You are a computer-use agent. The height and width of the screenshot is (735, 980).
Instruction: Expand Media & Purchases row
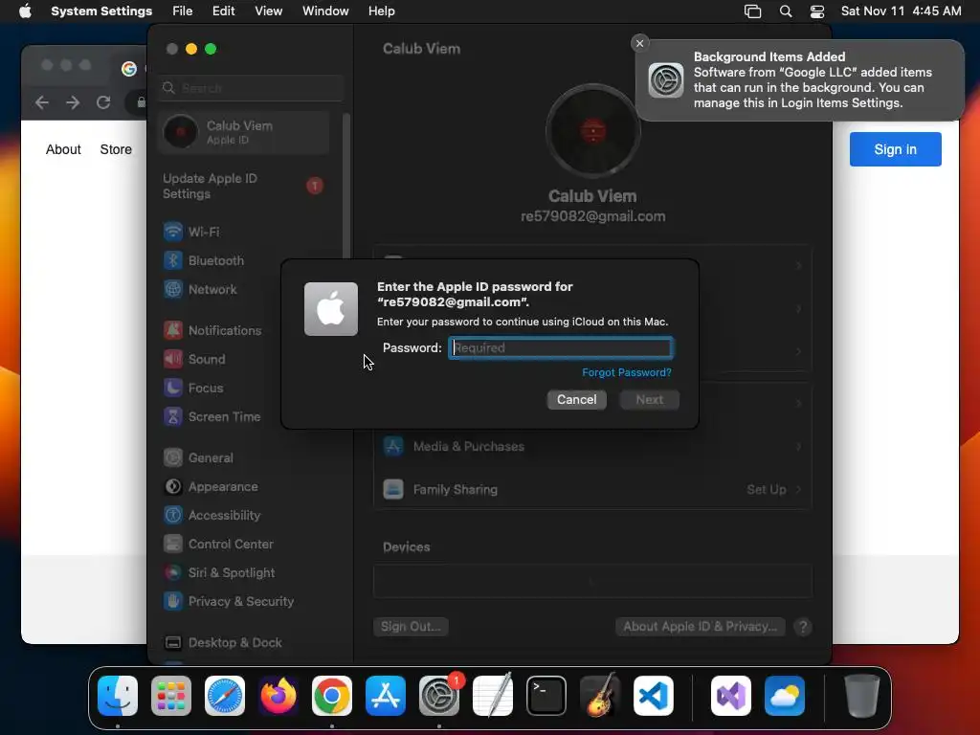(x=592, y=447)
